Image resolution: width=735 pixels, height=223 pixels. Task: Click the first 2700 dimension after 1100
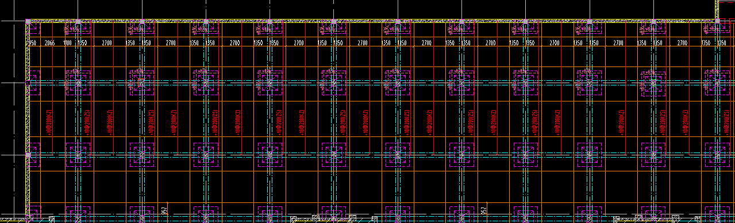click(107, 43)
